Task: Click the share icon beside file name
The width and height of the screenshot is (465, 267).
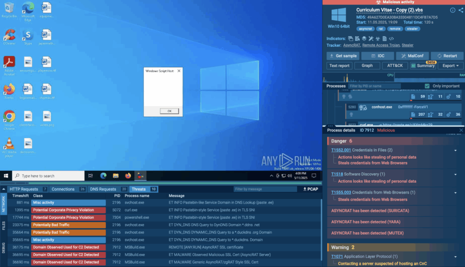Action: (x=461, y=10)
